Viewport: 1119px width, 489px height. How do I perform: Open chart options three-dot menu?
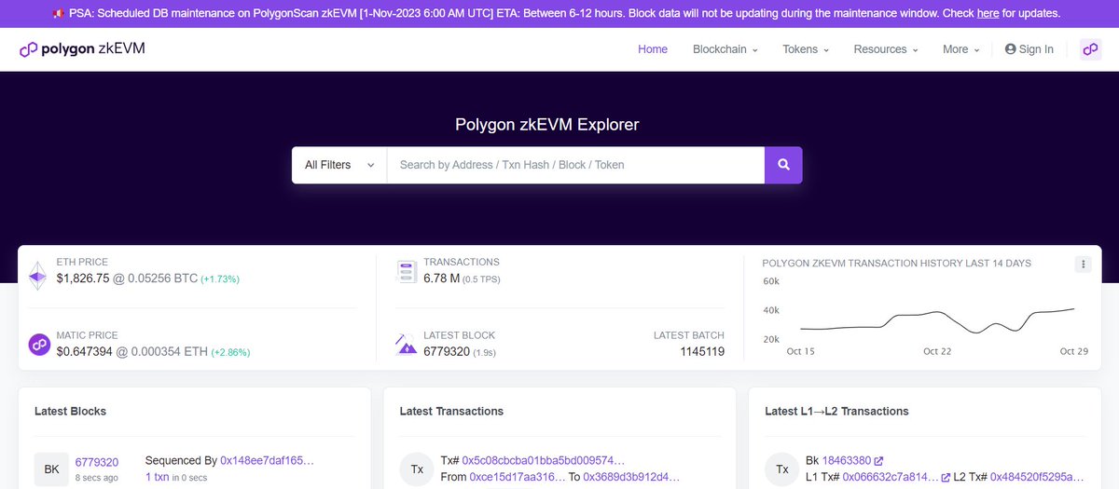point(1083,265)
